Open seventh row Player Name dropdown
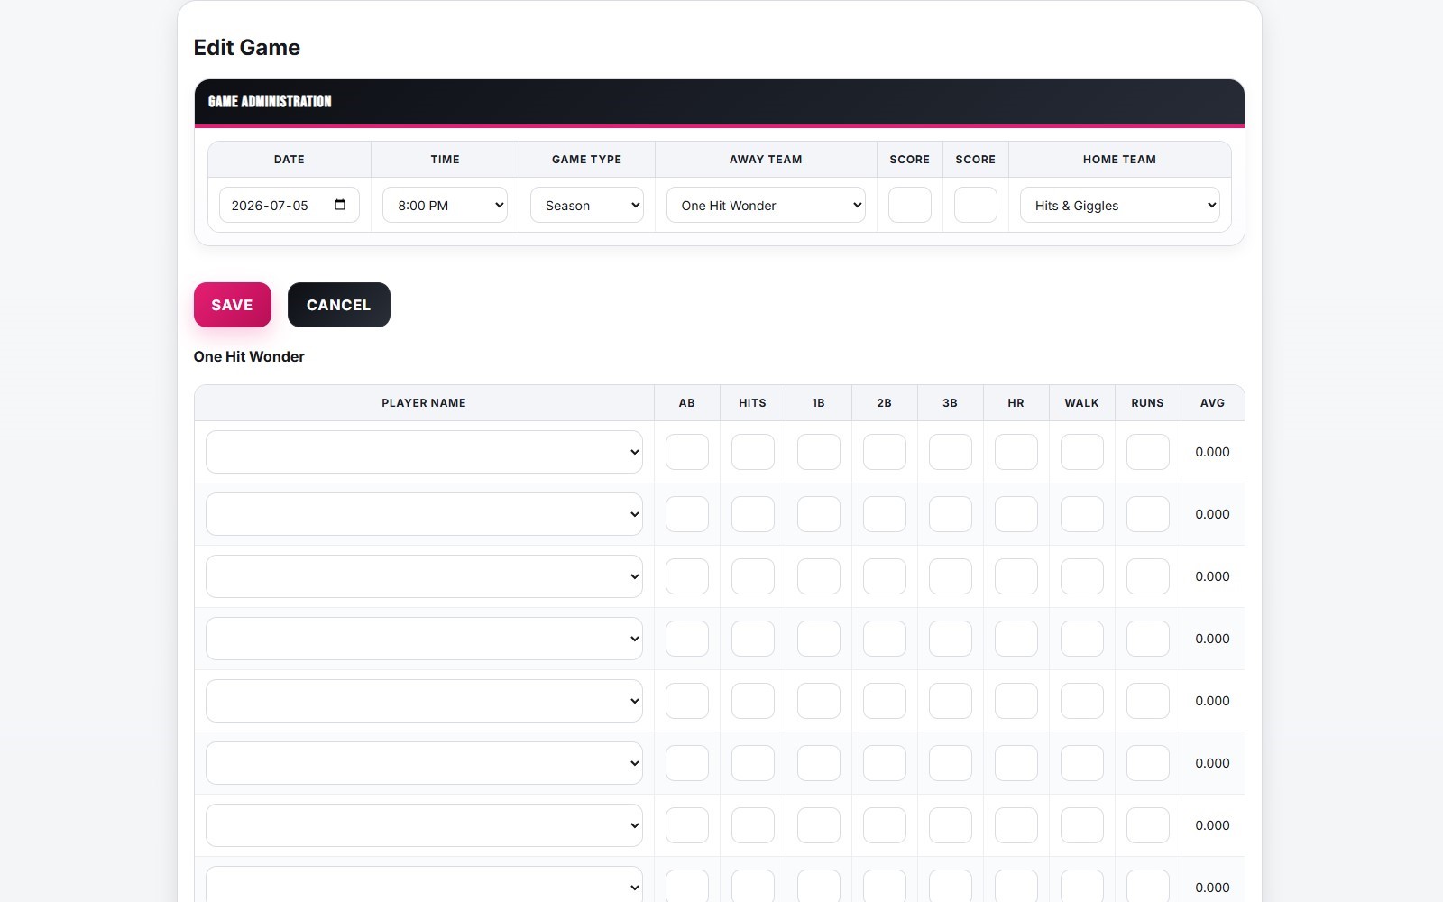This screenshot has width=1443, height=902. (424, 825)
